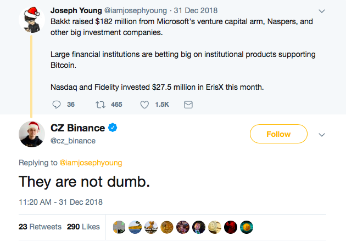Follow CZ Binance

[x=278, y=134]
